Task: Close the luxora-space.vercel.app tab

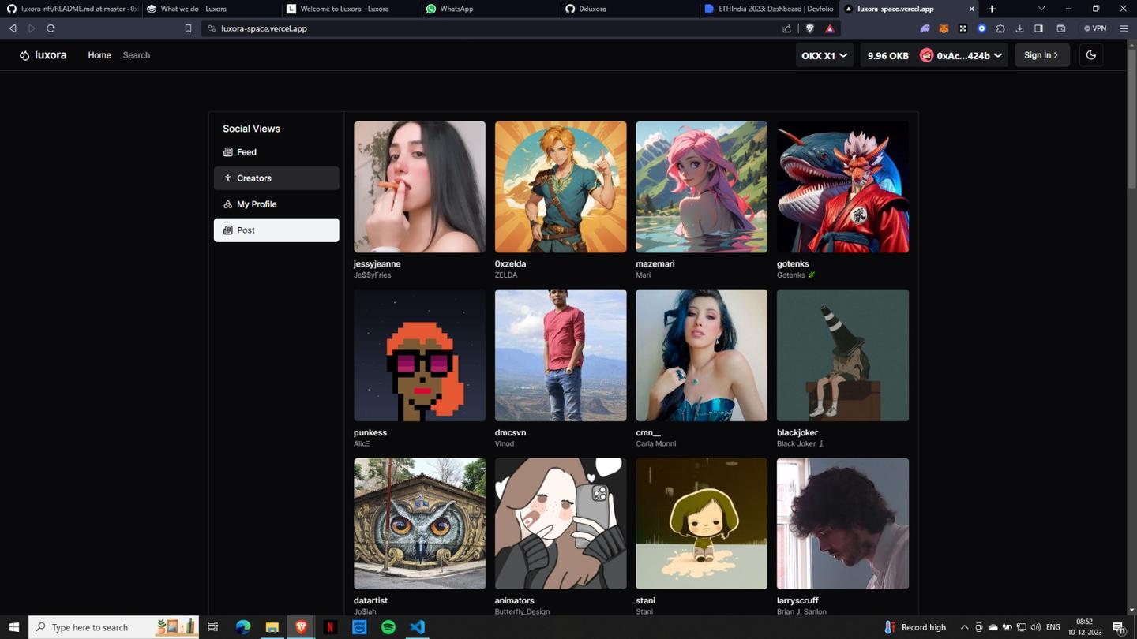Action: point(971,9)
